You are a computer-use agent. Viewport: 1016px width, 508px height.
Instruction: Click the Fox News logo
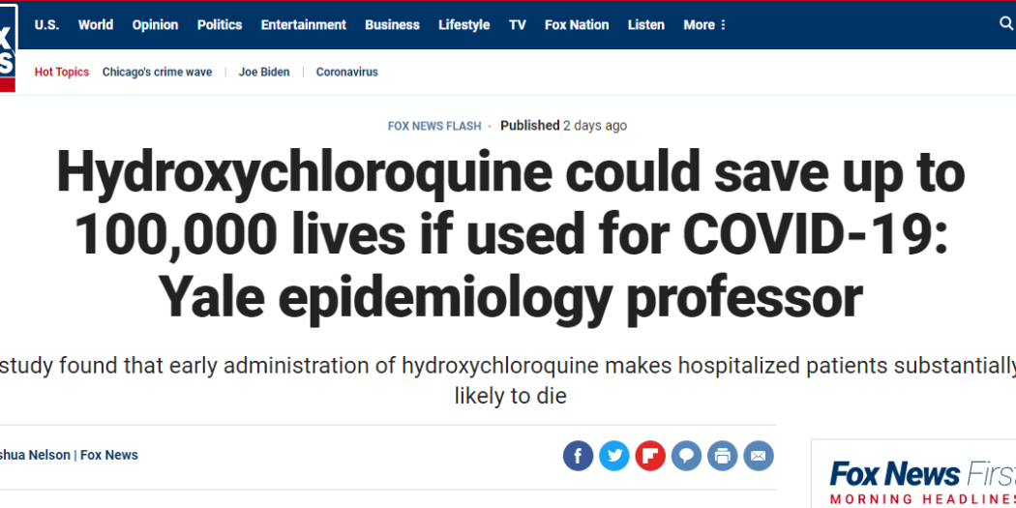click(x=7, y=46)
